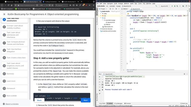Go to Firefox home page icon
This screenshot has width=191, height=107.
12,5
